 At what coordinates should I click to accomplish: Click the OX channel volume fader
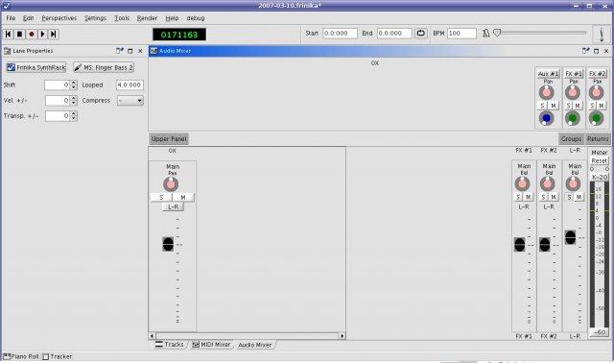tap(168, 244)
